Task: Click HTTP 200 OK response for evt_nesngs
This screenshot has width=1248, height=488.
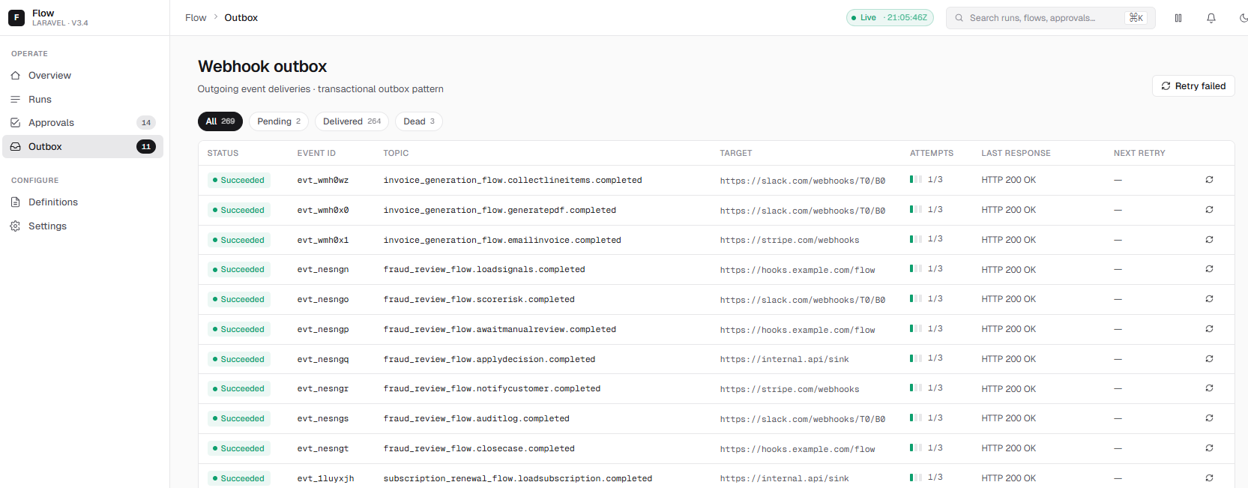Action: pyautogui.click(x=1009, y=418)
